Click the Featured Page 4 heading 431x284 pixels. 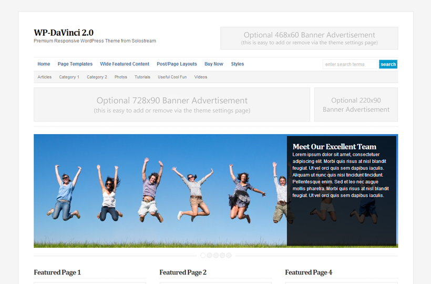pos(309,272)
